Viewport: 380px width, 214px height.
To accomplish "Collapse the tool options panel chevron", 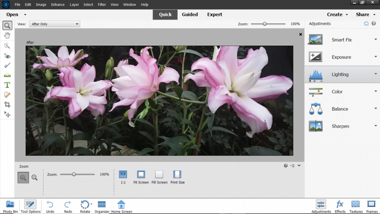I will click(299, 165).
